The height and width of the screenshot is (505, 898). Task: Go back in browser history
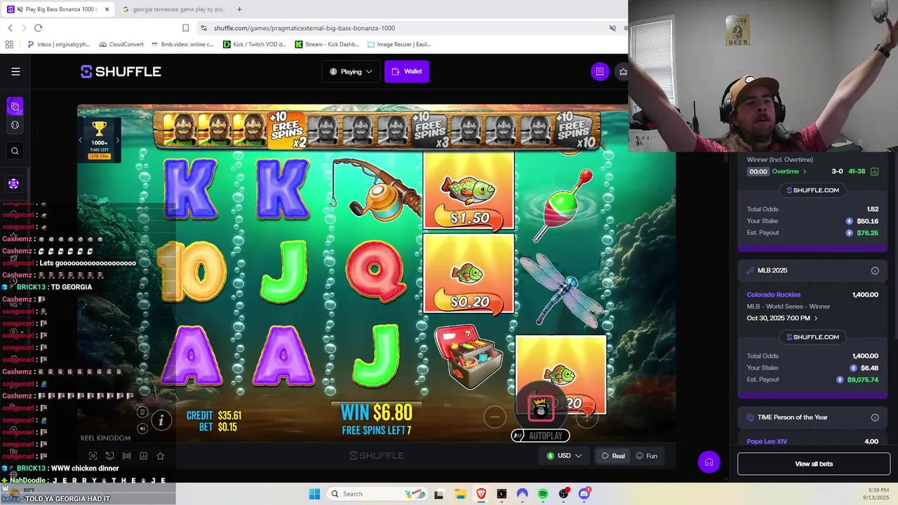point(10,28)
